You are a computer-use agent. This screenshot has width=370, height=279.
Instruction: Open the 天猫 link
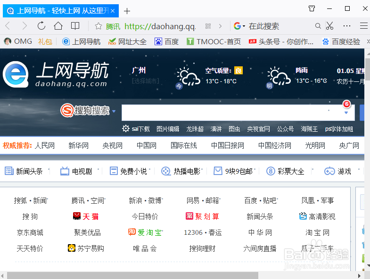coord(86,216)
